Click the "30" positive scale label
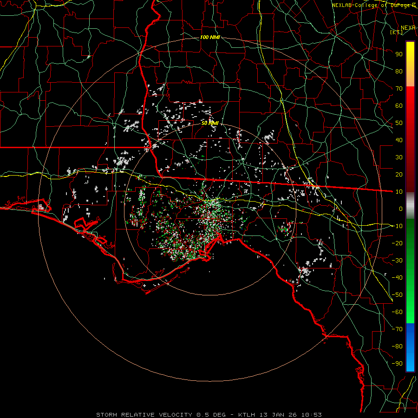Image resolution: width=418 pixels, height=418 pixels. click(399, 157)
